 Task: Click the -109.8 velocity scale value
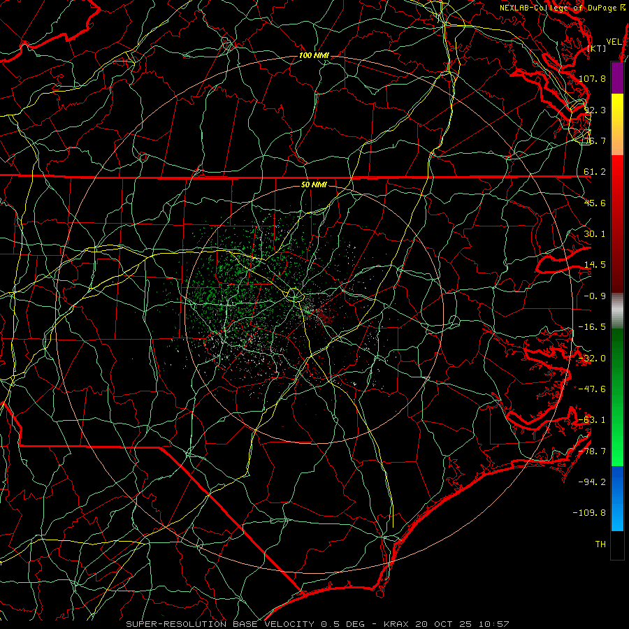[590, 513]
